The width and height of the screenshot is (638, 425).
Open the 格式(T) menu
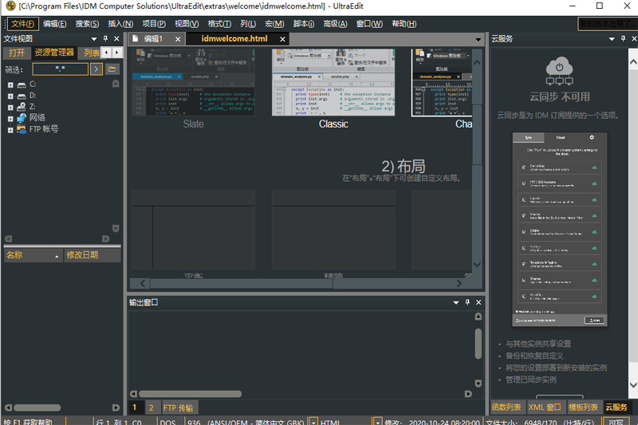[219, 24]
